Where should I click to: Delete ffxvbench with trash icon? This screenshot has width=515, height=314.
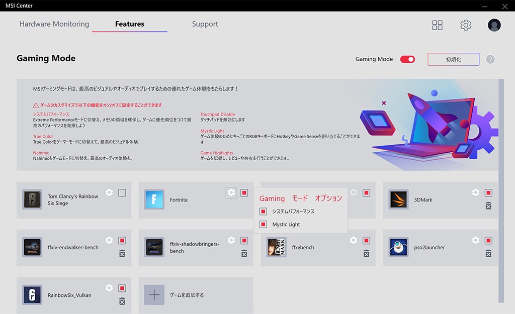pyautogui.click(x=366, y=254)
